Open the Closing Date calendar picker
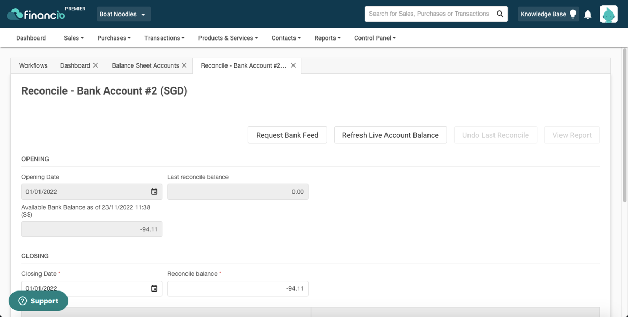 (154, 288)
